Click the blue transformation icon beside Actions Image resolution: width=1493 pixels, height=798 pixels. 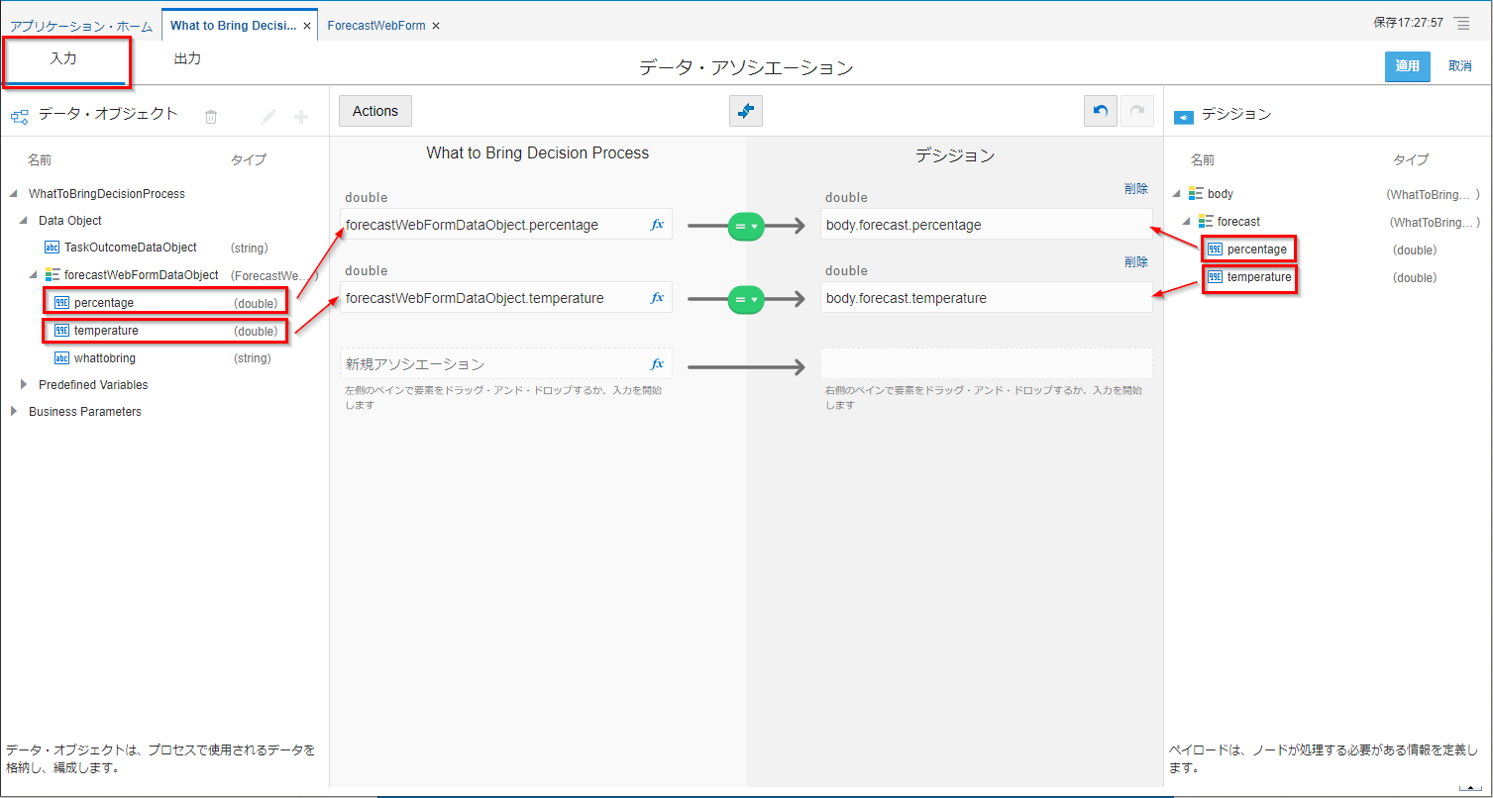coord(745,112)
